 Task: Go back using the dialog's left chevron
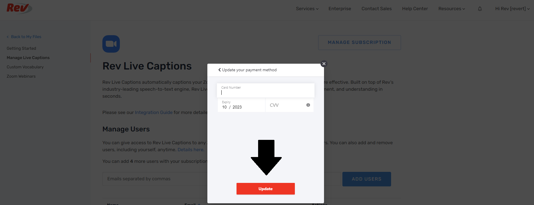(220, 70)
